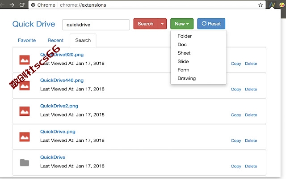
Task: Go forward with the browser arrow
Action: pyautogui.click(x=12, y=5)
